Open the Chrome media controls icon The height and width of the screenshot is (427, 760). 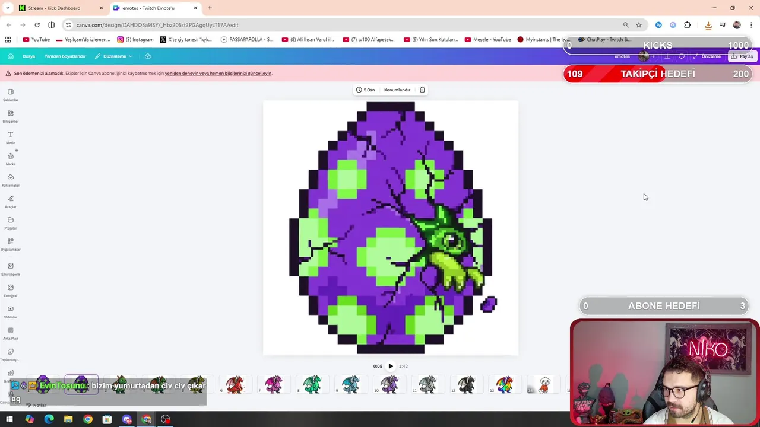pyautogui.click(x=723, y=25)
